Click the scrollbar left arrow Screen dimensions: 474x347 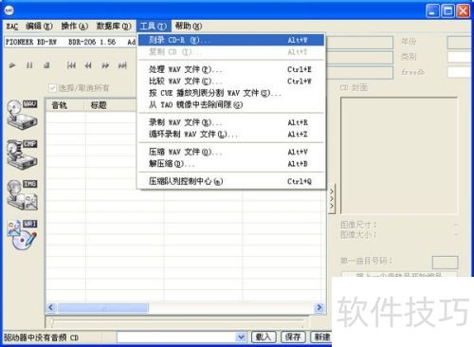point(51,307)
